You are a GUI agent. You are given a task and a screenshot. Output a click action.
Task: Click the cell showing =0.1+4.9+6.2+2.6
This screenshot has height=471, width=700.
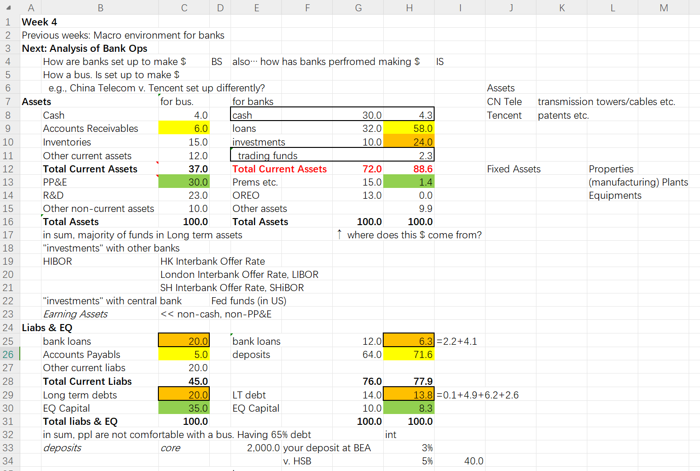pos(478,395)
